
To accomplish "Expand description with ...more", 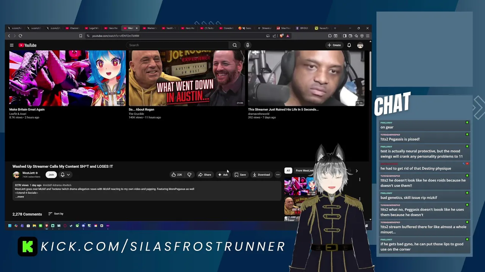I will click(x=20, y=197).
